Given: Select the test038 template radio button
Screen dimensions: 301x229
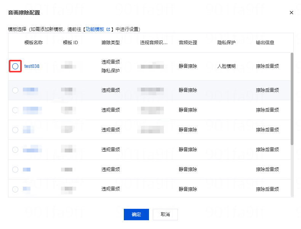Looking at the screenshot, I should click(x=15, y=66).
